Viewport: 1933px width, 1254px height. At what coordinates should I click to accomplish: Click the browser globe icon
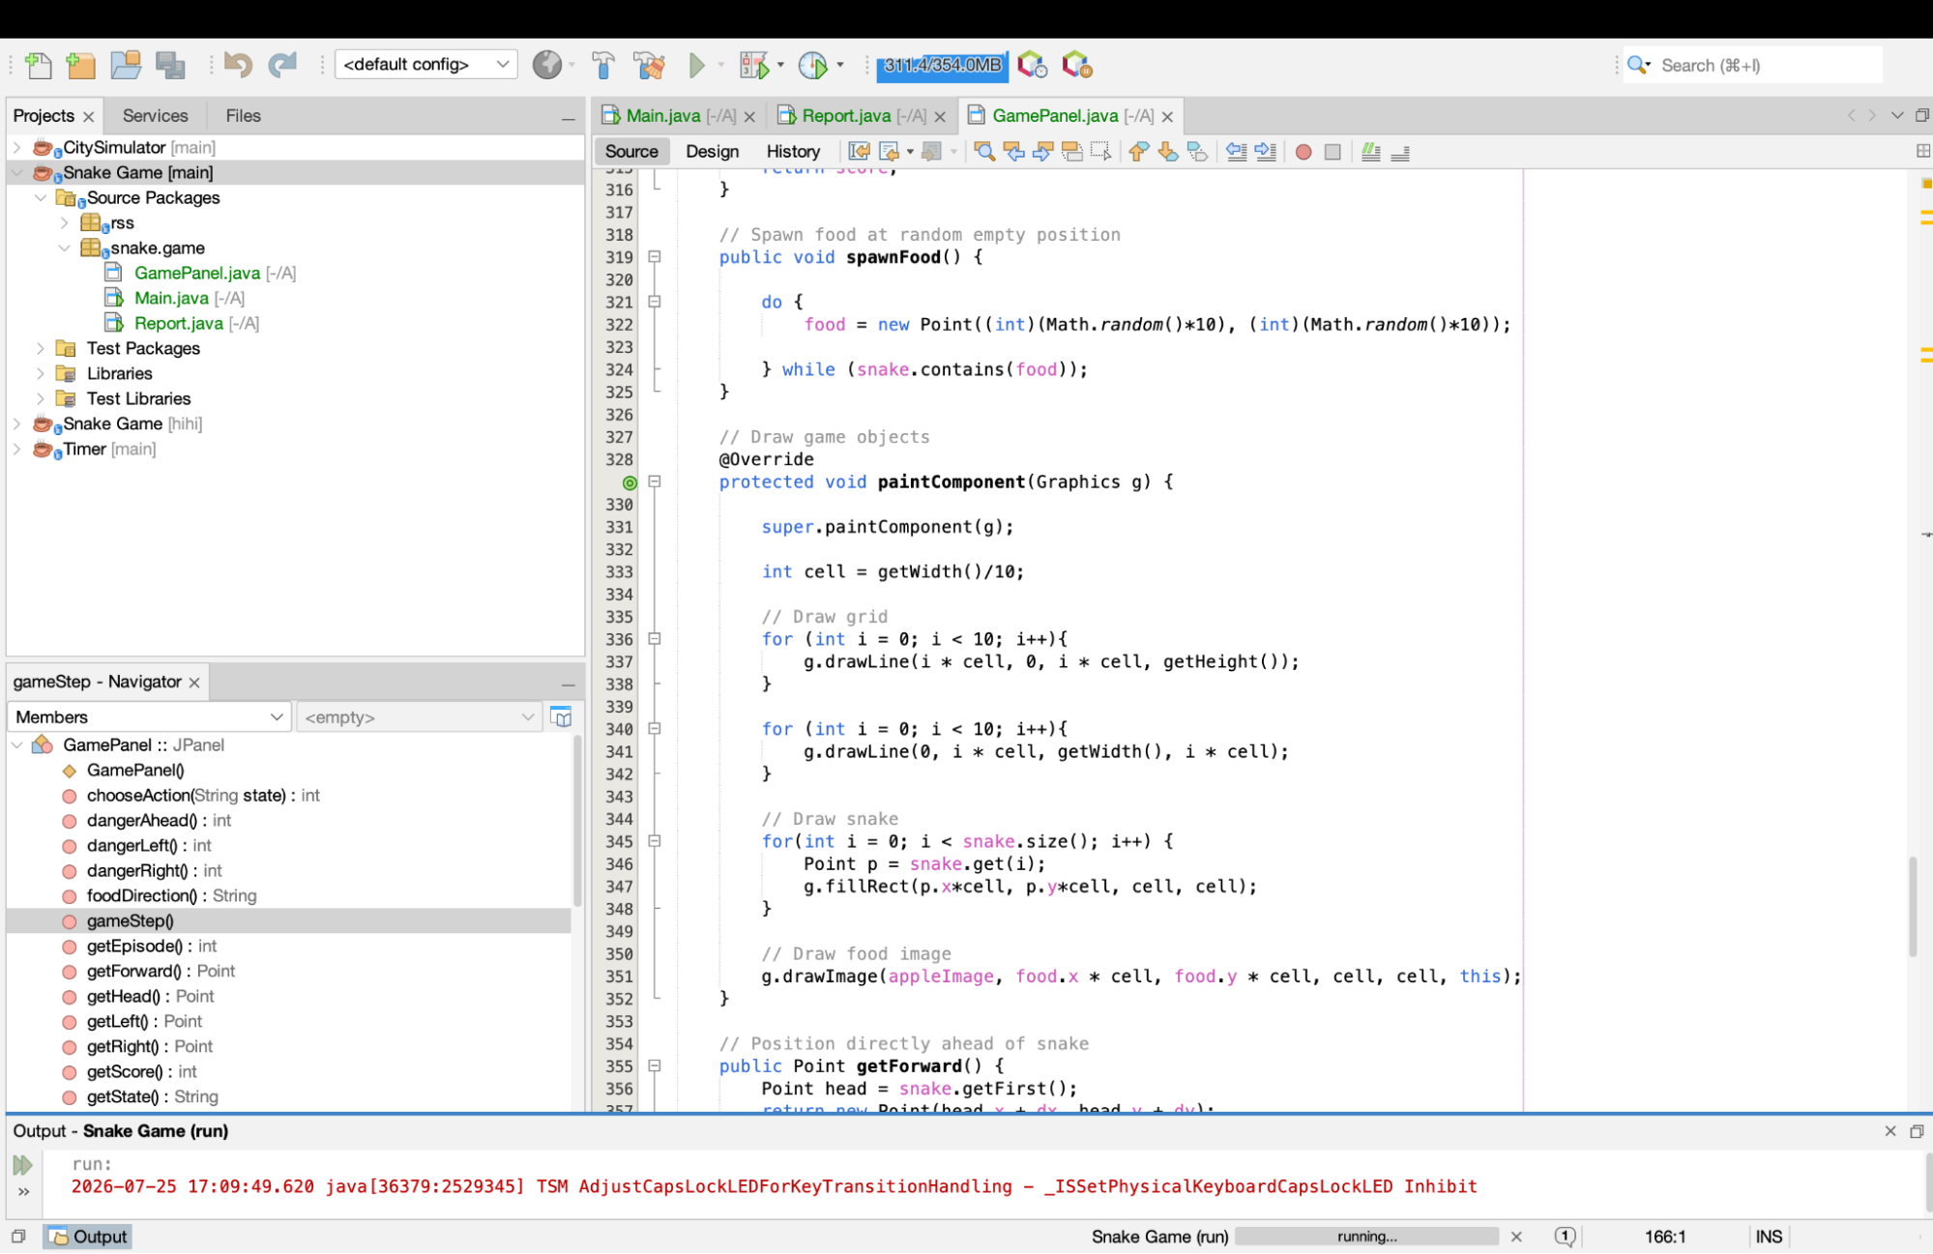[547, 65]
